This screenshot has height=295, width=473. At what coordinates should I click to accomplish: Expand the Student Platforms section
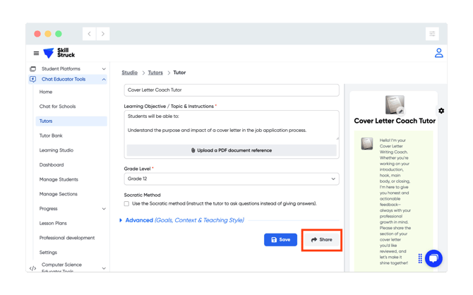(104, 69)
